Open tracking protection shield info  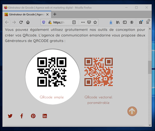click(43, 22)
